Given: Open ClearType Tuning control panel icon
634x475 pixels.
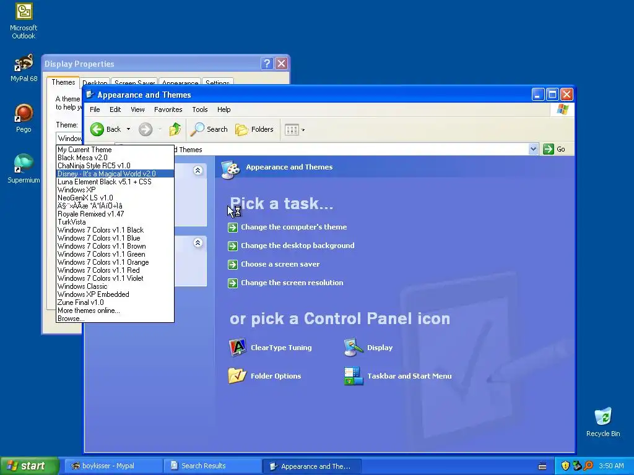Looking at the screenshot, I should coord(271,348).
